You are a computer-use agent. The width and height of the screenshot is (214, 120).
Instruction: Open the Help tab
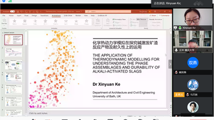click(x=93, y=15)
